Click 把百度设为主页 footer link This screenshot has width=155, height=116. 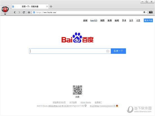(59, 103)
